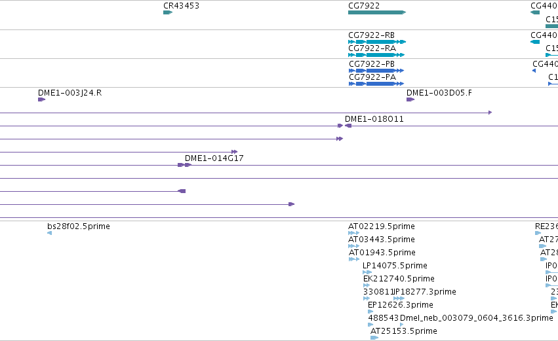
Task: Select the AT25153.5prime light blue arrow glyph
Action: tap(374, 338)
